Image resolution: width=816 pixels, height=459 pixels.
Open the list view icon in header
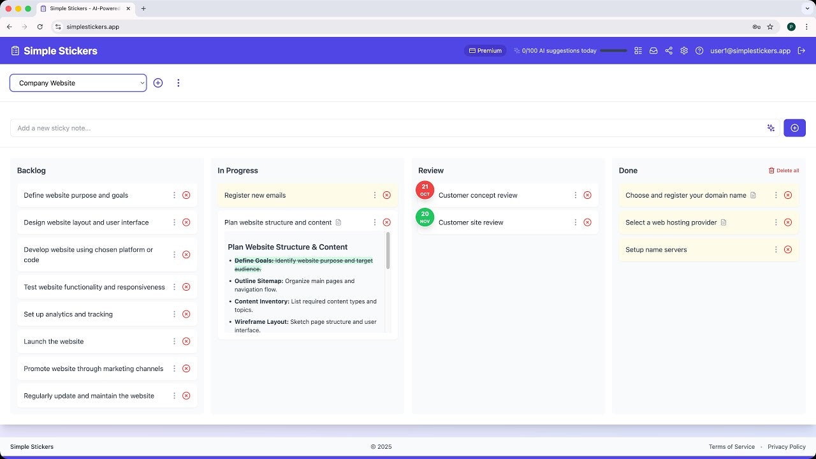coord(638,50)
